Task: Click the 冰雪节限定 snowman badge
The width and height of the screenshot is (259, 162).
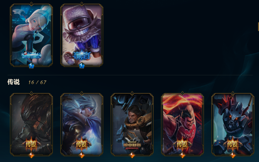Action: point(31,56)
